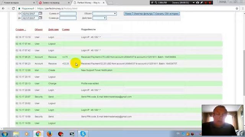The width and height of the screenshot is (245, 137).
Task: Sort by the Действие column header
Action: coord(54,30)
